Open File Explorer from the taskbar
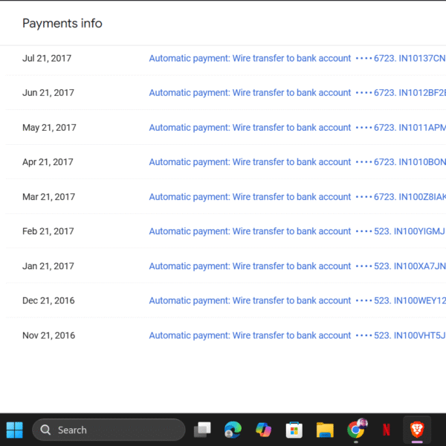Viewport: 446px width, 446px height. [x=325, y=430]
